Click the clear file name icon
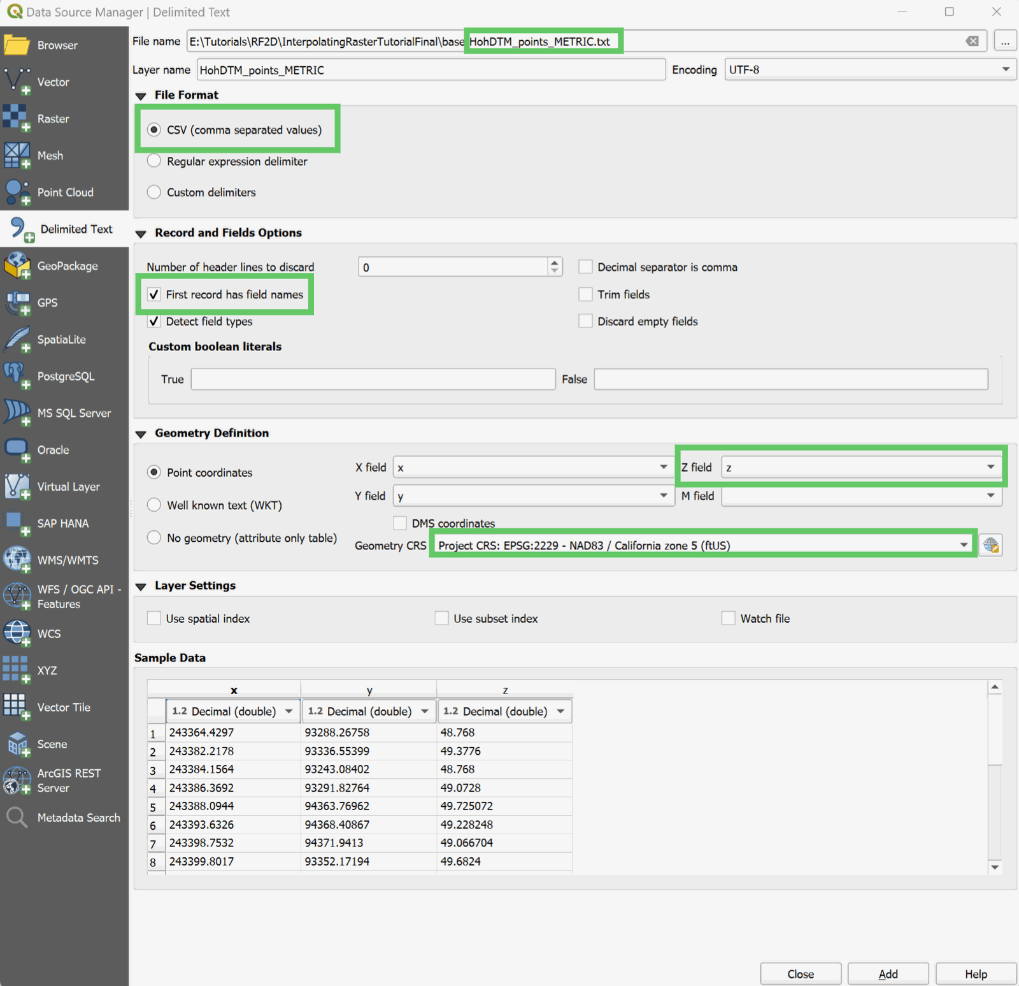 972,41
